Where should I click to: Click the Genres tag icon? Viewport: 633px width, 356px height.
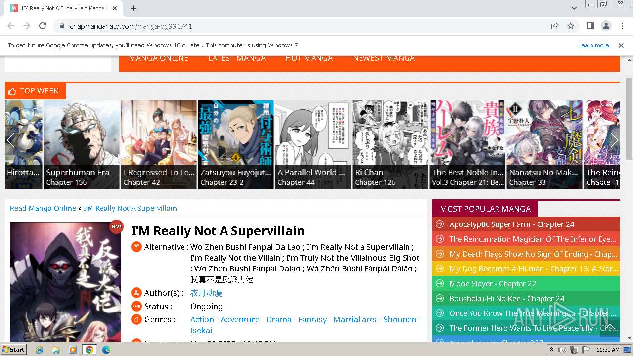point(136,319)
